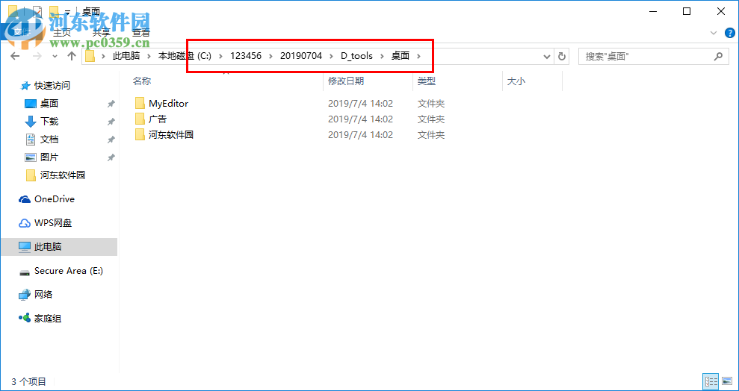Select 桌面 in the address breadcrumb
Viewport: 739px width, 391px height.
click(x=400, y=56)
